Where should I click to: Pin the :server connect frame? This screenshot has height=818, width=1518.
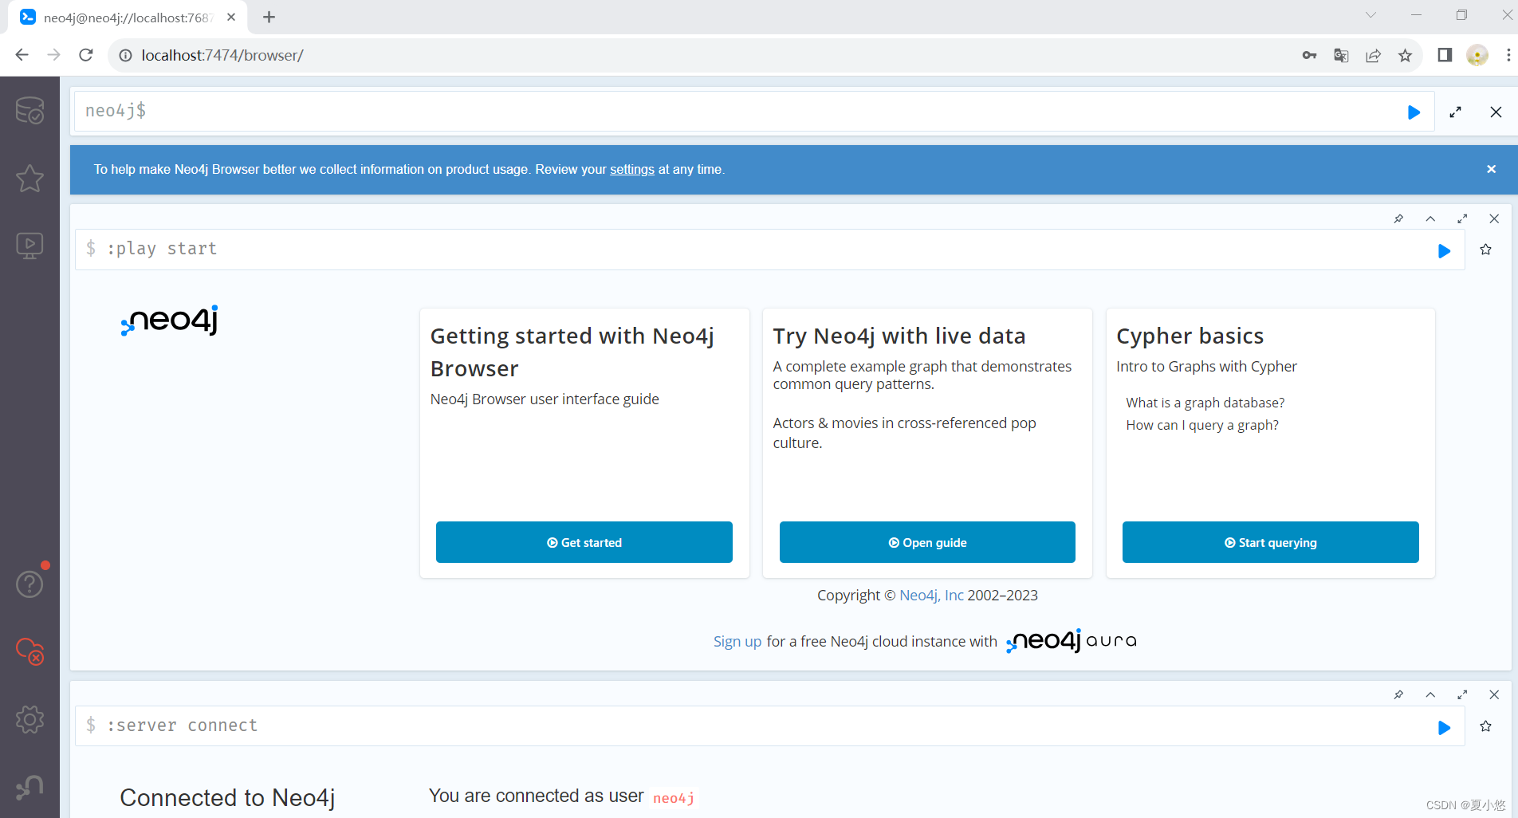coord(1398,694)
